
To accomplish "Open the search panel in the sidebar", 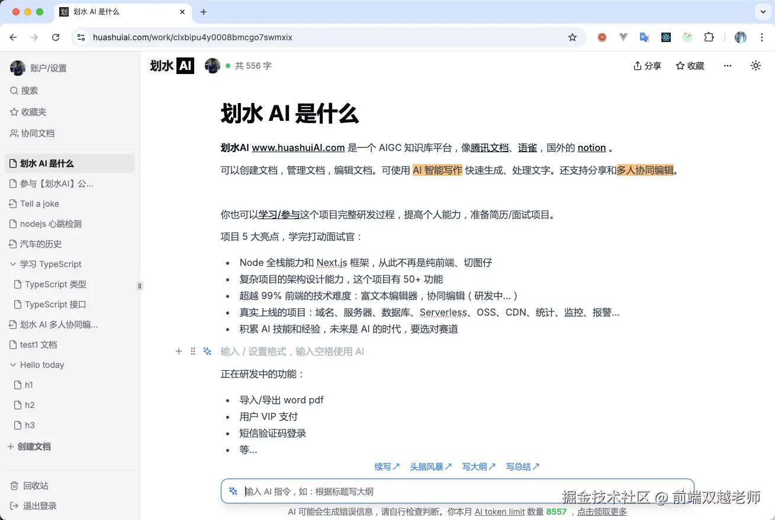I will coord(30,90).
